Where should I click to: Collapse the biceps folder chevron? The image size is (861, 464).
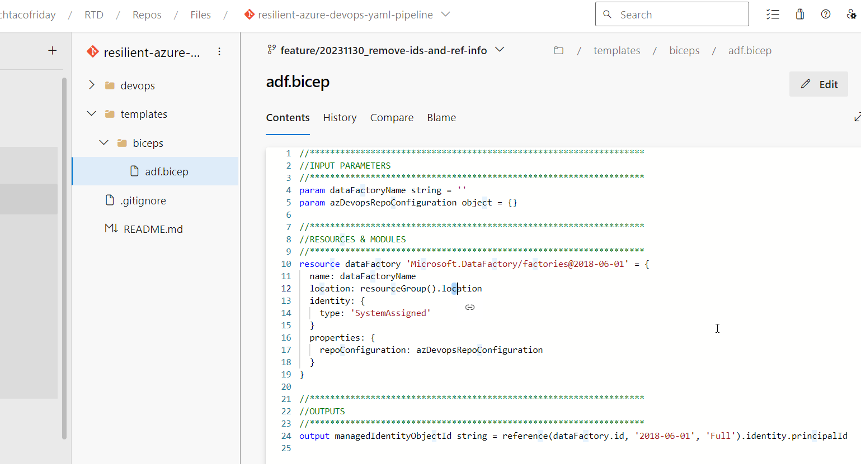pos(103,142)
